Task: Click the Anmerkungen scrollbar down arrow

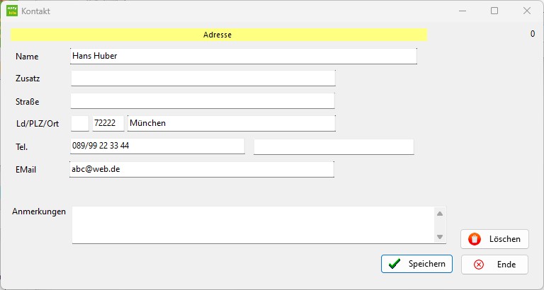Action: pos(440,237)
